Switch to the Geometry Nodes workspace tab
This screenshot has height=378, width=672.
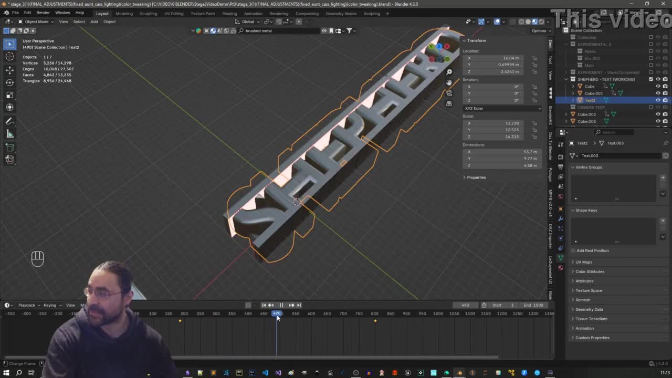coord(341,14)
